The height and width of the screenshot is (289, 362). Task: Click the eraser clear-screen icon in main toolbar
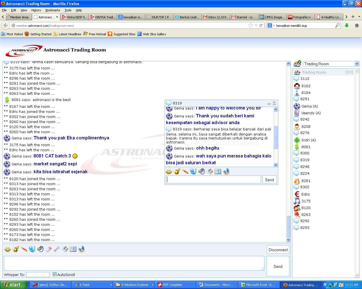click(48, 249)
